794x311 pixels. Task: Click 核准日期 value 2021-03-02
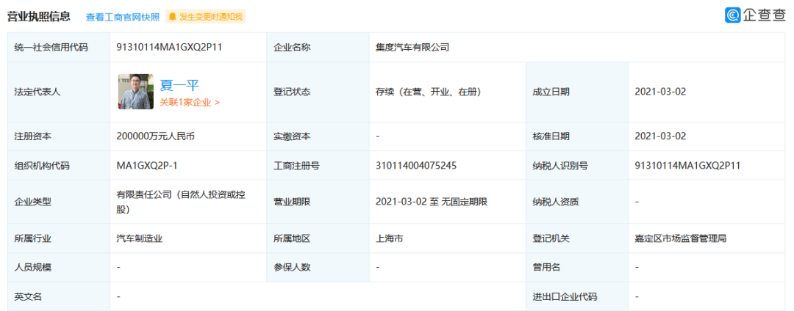point(660,136)
